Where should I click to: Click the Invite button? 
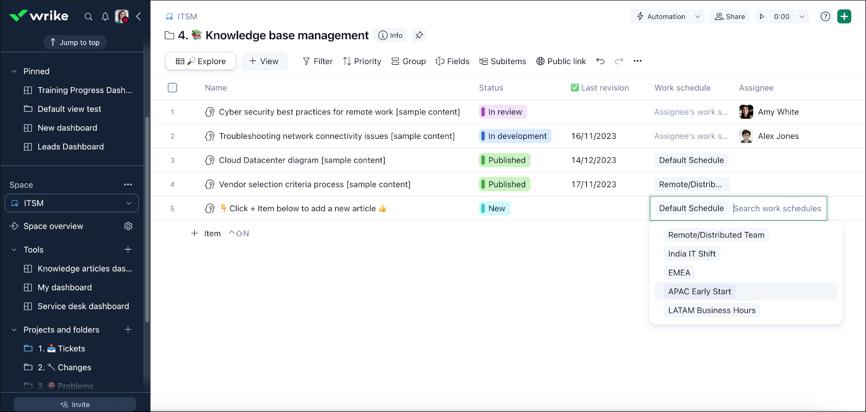(75, 404)
